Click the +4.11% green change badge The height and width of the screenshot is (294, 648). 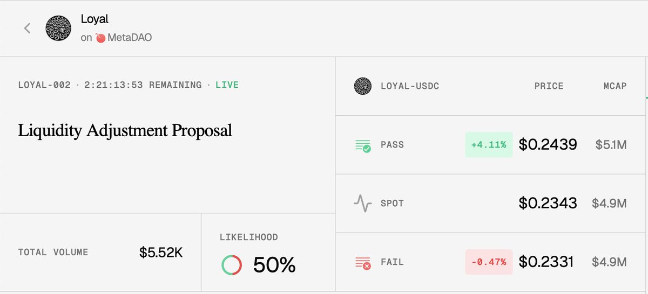tap(488, 145)
